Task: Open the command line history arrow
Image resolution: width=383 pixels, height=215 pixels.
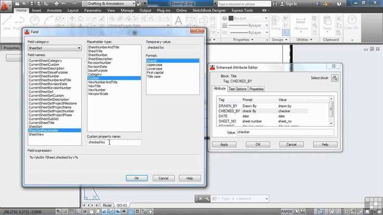Action: tap(266, 199)
